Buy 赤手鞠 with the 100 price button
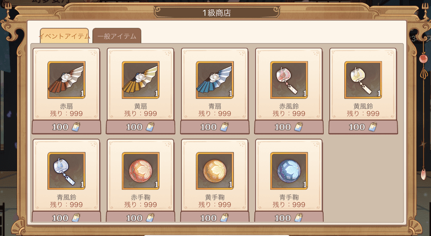Image resolution: width=431 pixels, height=236 pixels. 141,217
